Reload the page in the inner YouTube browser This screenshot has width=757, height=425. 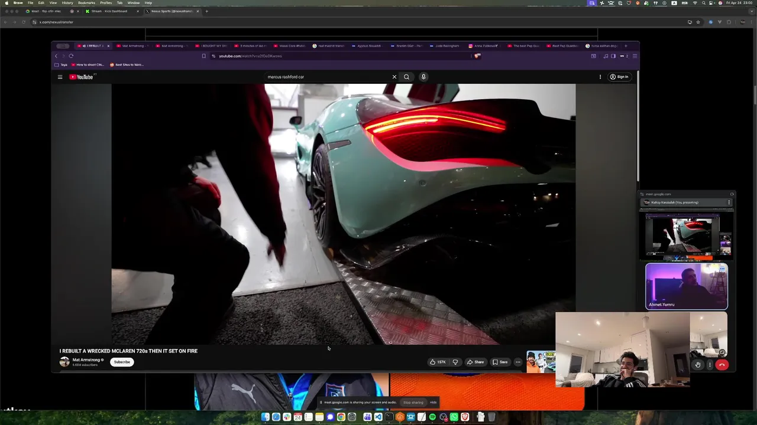tap(71, 56)
